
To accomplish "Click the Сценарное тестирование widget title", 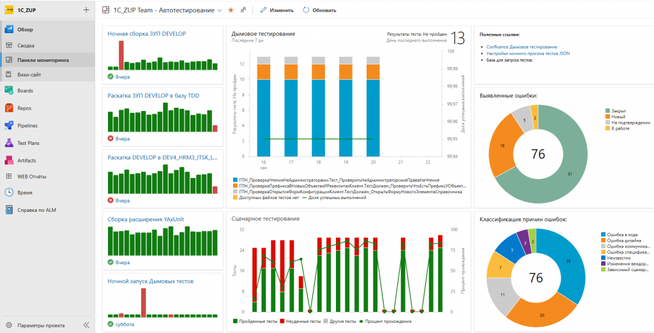I will pyautogui.click(x=265, y=218).
